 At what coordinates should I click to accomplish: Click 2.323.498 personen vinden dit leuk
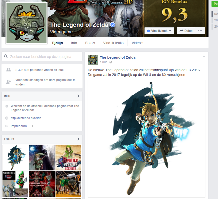[x=39, y=70]
